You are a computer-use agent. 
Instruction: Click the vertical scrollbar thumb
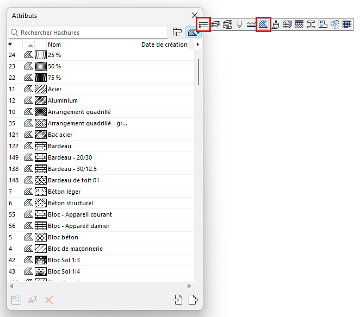[x=198, y=72]
